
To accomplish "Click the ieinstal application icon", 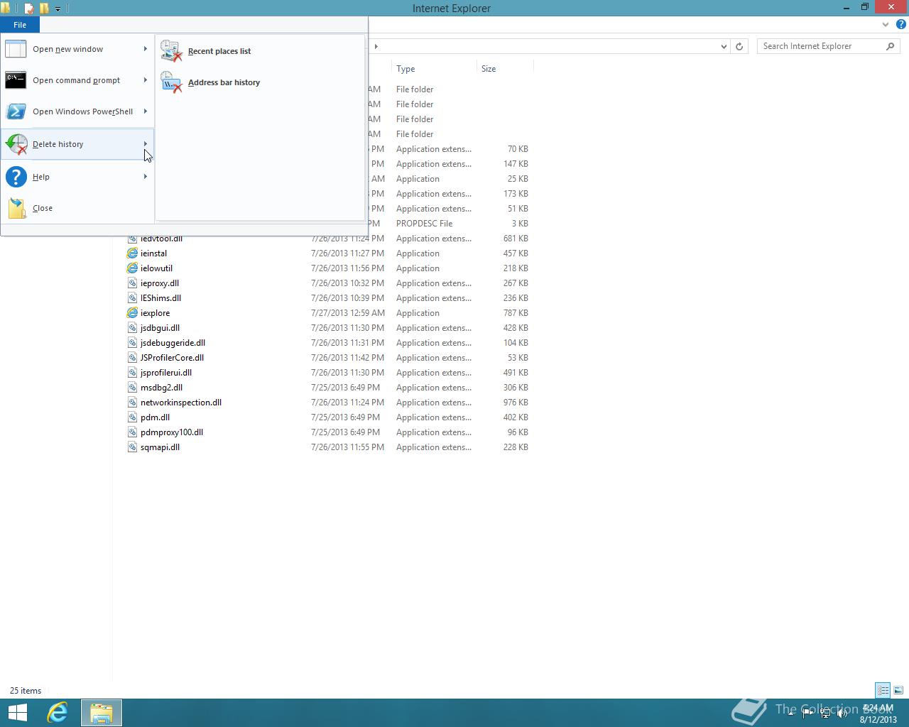I will (132, 253).
